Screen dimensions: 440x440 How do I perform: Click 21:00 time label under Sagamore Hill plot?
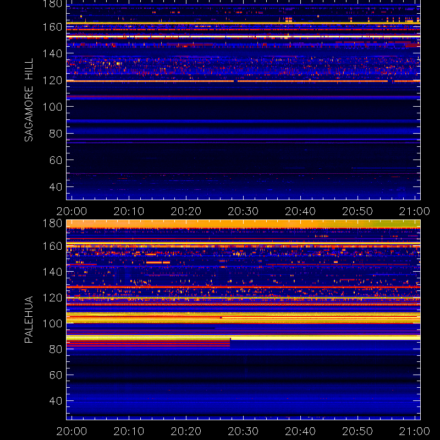[415, 211]
